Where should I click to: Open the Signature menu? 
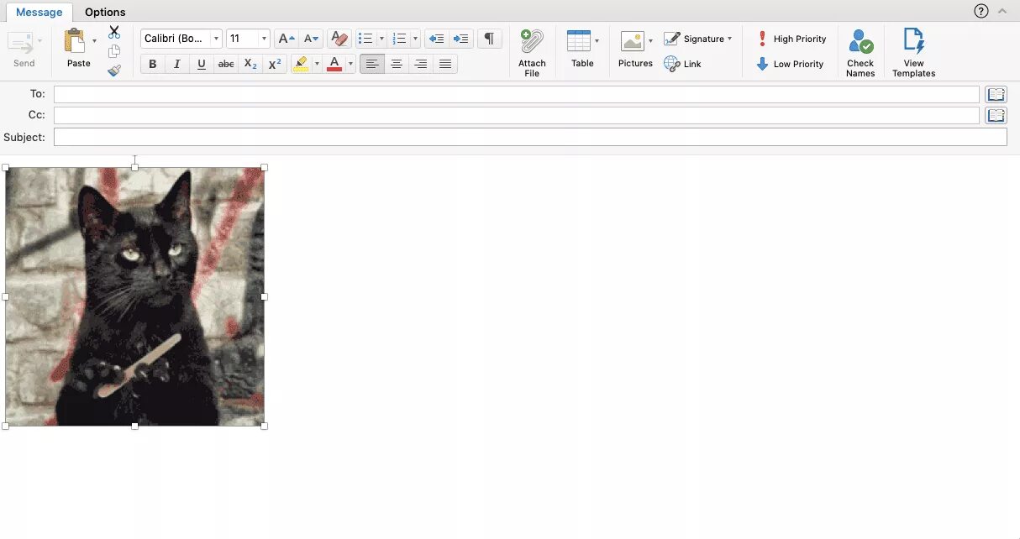tap(697, 39)
